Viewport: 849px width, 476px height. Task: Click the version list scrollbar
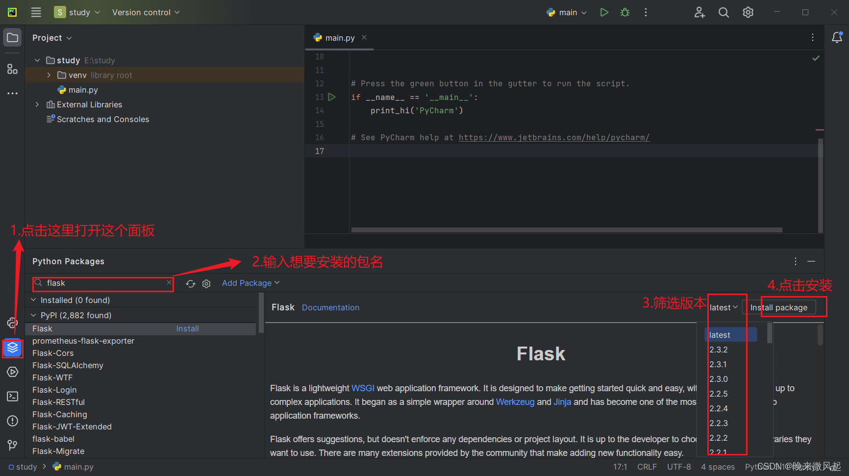[x=770, y=333]
